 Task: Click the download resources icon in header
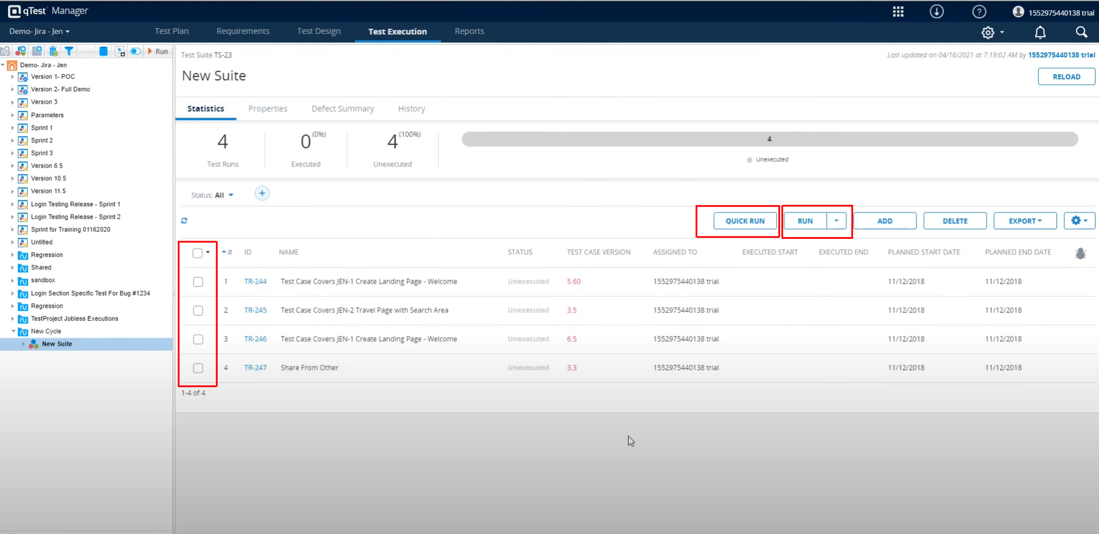point(936,11)
